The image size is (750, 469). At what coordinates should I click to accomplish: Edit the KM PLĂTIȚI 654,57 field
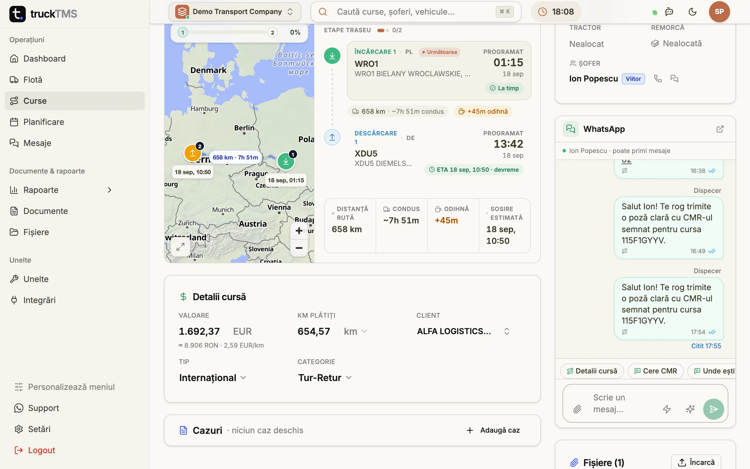(x=314, y=331)
